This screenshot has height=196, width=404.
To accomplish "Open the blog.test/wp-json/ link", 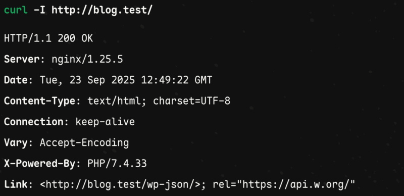I will tap(120, 185).
